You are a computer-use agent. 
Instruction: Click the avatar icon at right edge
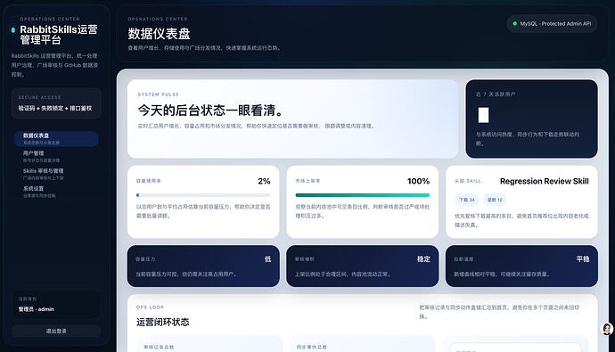[x=607, y=329]
